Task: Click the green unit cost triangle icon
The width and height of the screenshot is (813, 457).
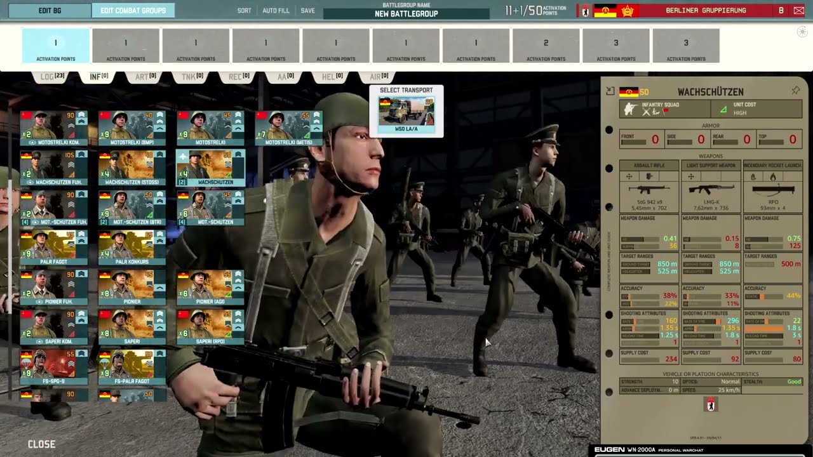Action: coord(723,109)
